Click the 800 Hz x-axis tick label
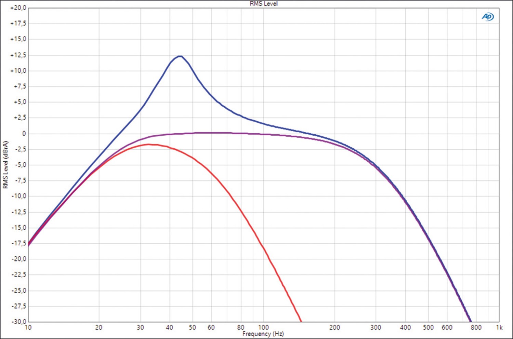The width and height of the screenshot is (513, 339). click(476, 327)
